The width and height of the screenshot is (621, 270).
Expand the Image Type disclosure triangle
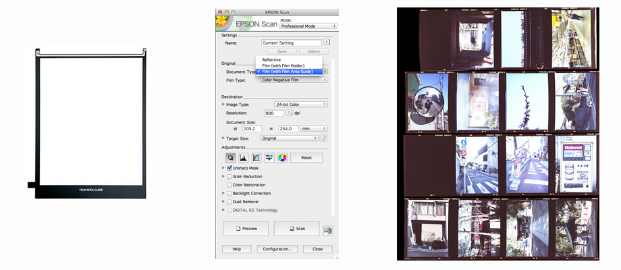tap(223, 105)
